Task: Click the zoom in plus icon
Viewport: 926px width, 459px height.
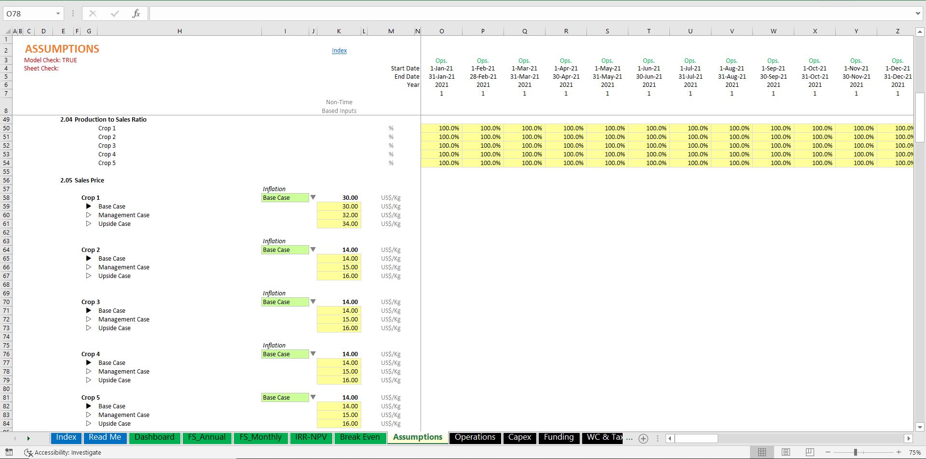Action: pos(899,452)
